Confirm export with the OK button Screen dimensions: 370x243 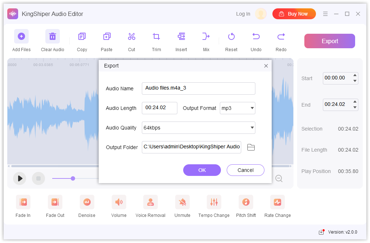pos(202,170)
